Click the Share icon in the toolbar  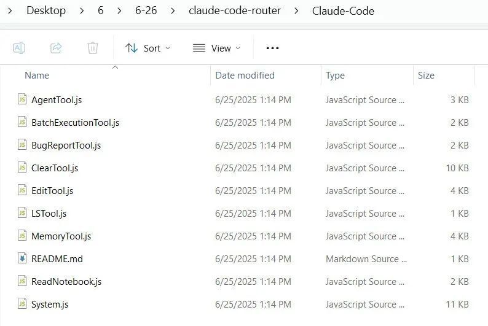click(x=56, y=48)
